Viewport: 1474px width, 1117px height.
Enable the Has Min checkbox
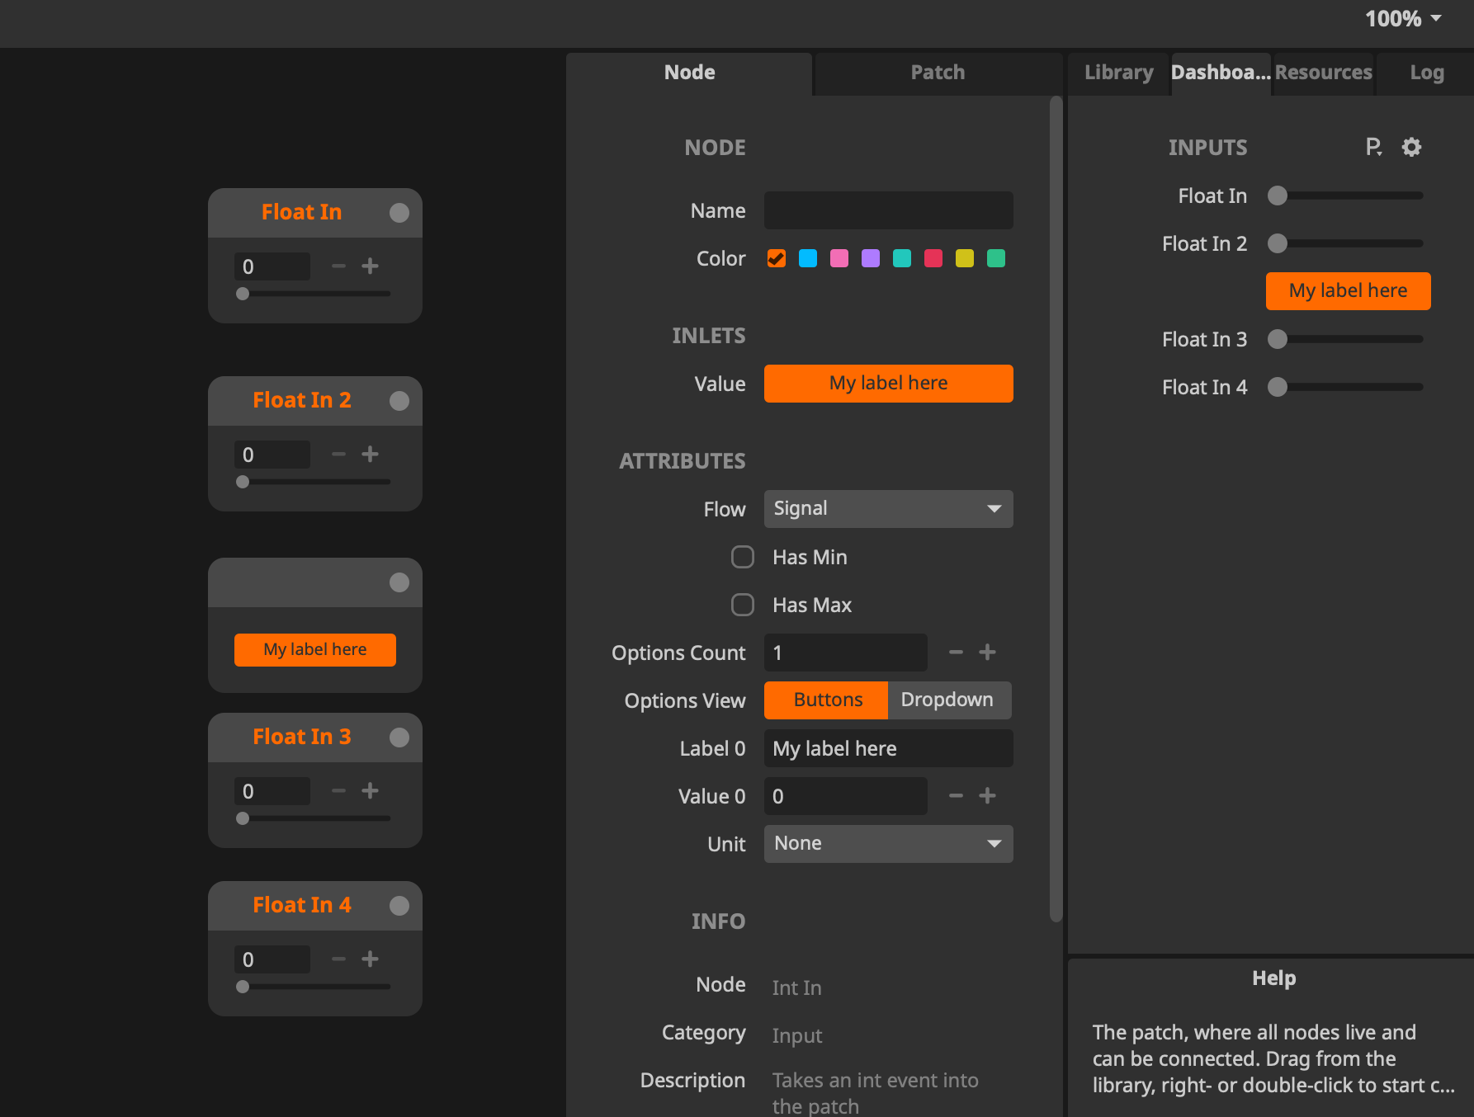[x=743, y=558]
